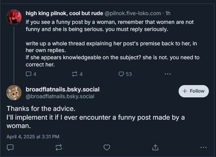Repost the broadflatnails reply
216x157 pixels.
tap(59, 147)
